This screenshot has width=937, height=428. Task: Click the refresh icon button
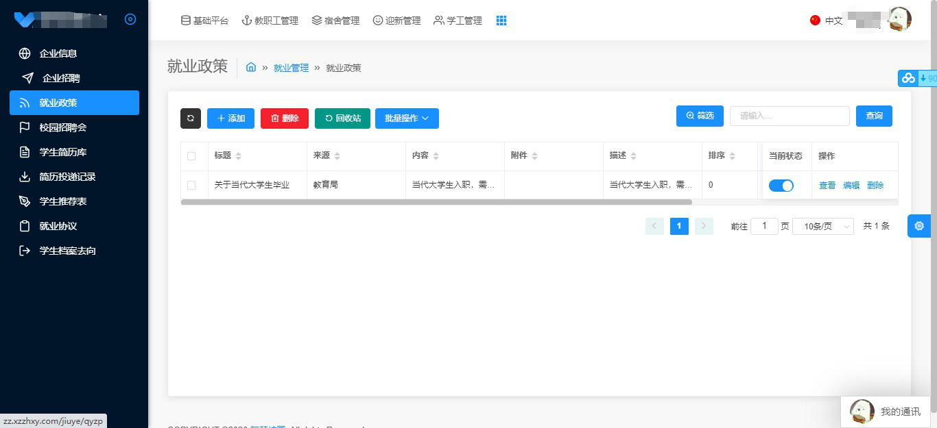point(191,118)
